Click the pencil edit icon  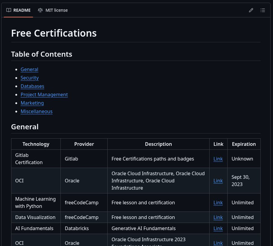pyautogui.click(x=251, y=10)
